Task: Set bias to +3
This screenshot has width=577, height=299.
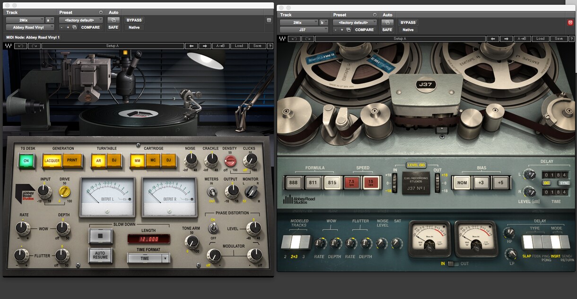Action: tap(481, 183)
